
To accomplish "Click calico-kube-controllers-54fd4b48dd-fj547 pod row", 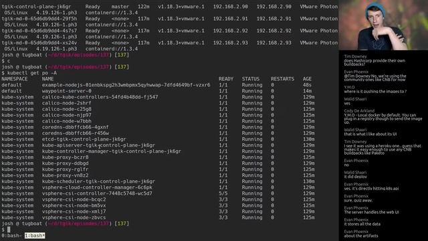I will tap(158, 97).
